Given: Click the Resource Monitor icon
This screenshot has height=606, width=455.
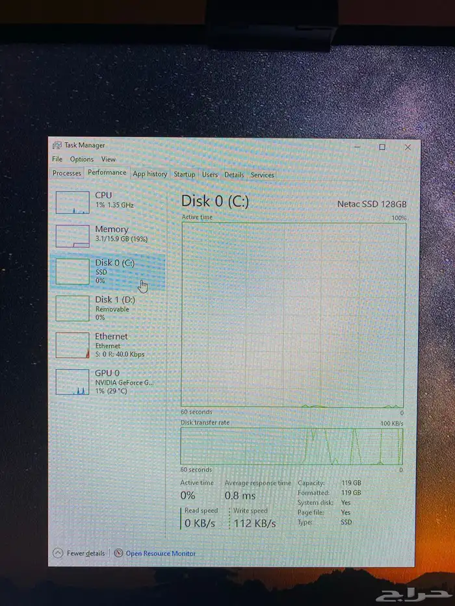Looking at the screenshot, I should (118, 553).
